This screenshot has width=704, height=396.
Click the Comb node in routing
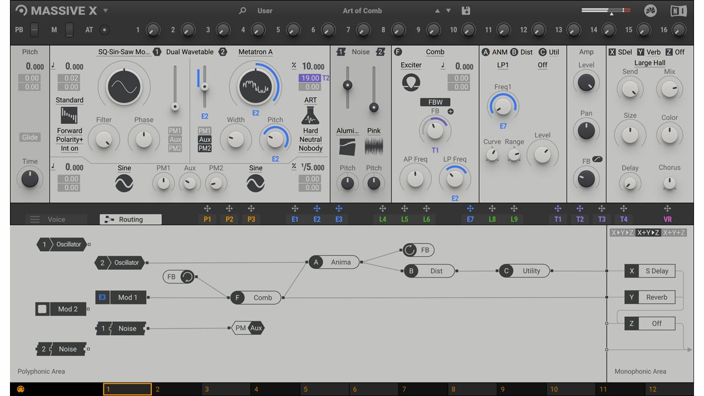click(x=255, y=297)
